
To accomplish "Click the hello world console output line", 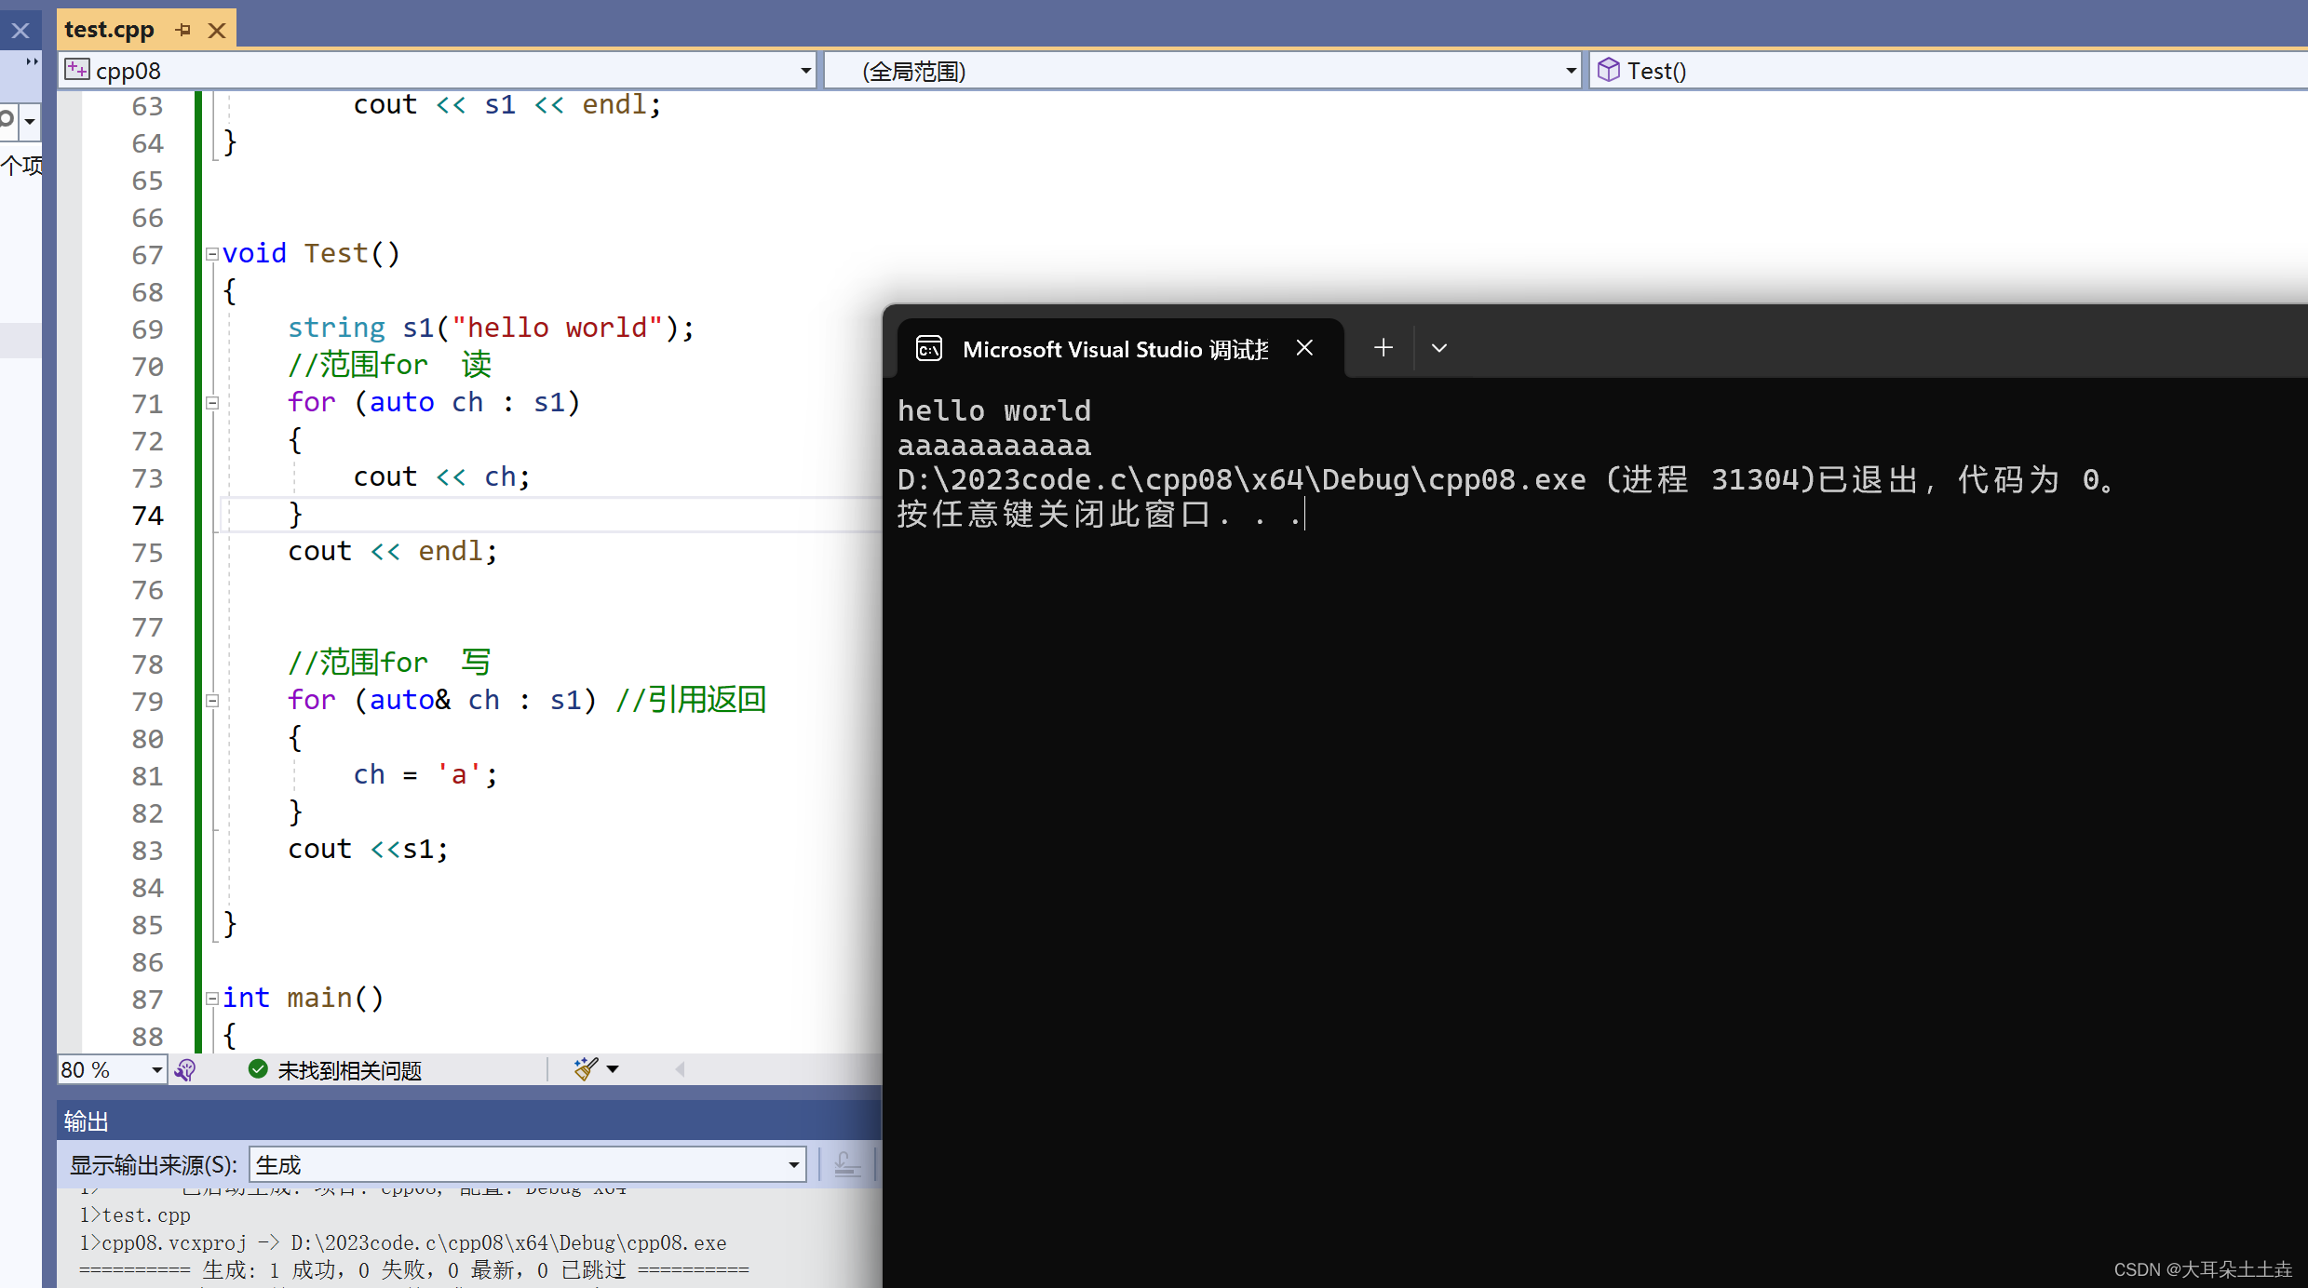I will [994, 410].
